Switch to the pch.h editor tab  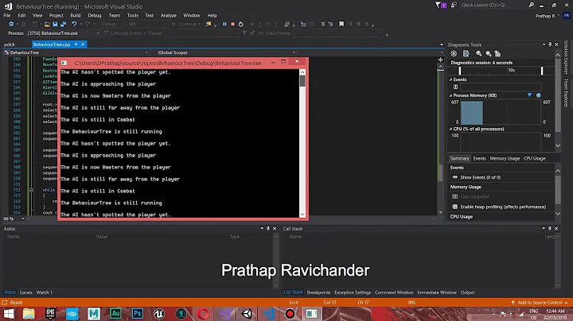pyautogui.click(x=10, y=44)
